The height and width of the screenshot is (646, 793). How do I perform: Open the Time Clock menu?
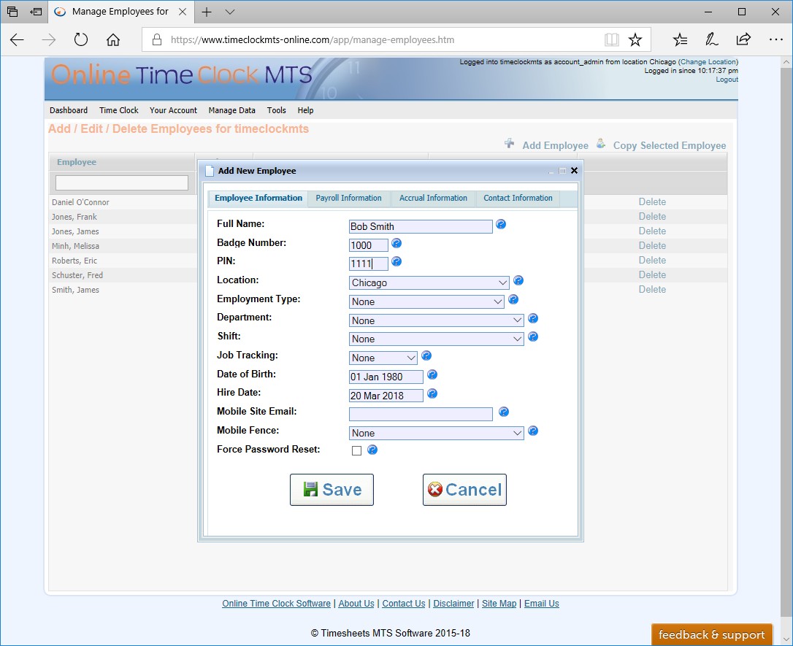(119, 110)
